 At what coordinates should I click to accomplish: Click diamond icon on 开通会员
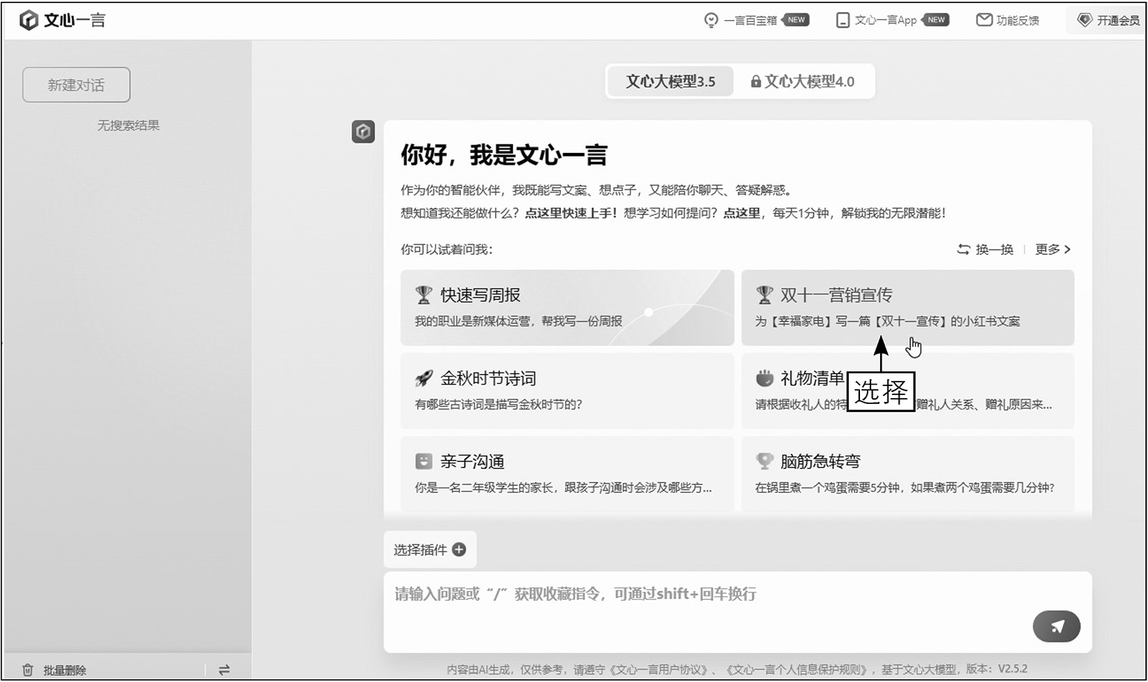1085,20
